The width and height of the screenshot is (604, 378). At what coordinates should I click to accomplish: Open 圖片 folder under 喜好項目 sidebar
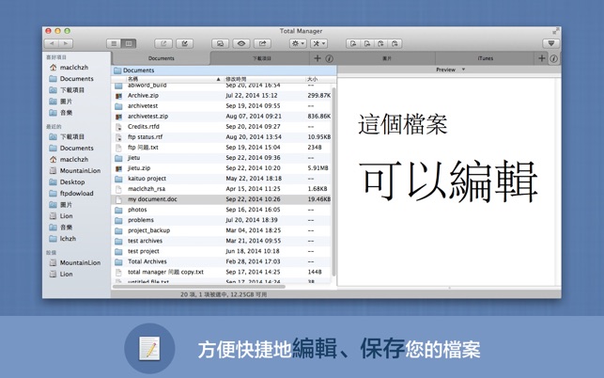61,102
